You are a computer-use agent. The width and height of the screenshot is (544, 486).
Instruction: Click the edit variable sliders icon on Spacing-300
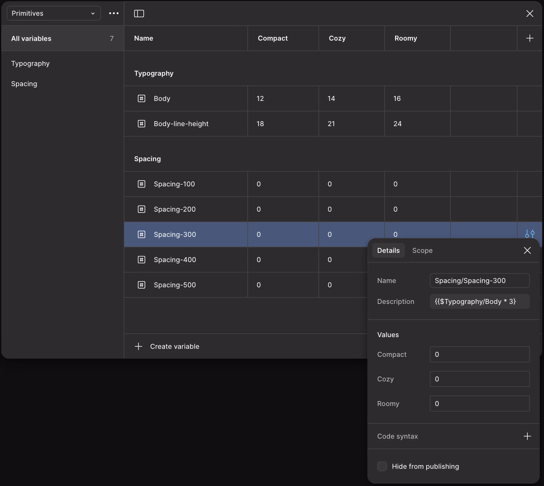point(530,234)
